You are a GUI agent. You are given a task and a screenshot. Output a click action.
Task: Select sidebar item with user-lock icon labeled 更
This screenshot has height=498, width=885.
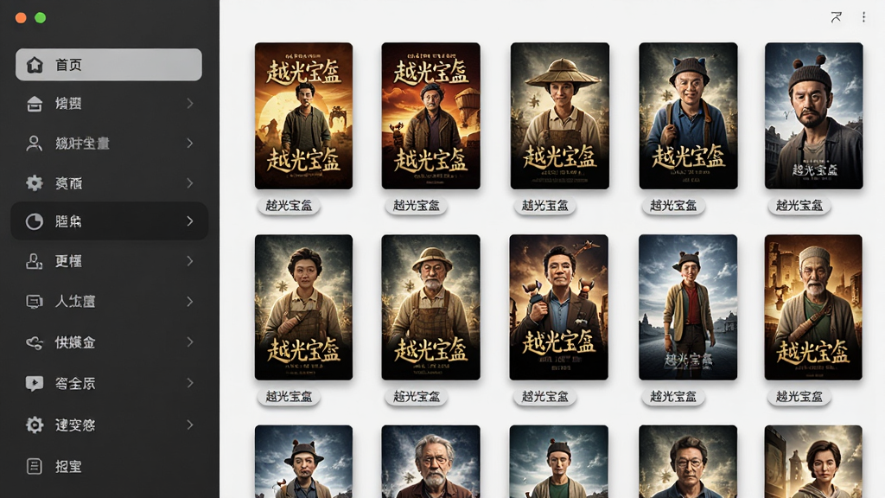(109, 261)
